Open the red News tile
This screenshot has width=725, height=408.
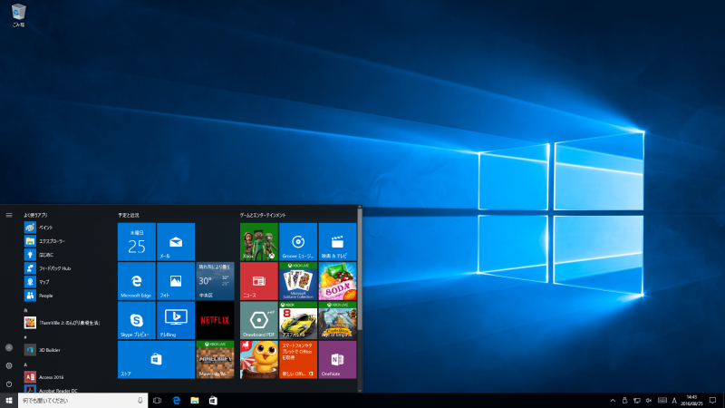click(259, 281)
